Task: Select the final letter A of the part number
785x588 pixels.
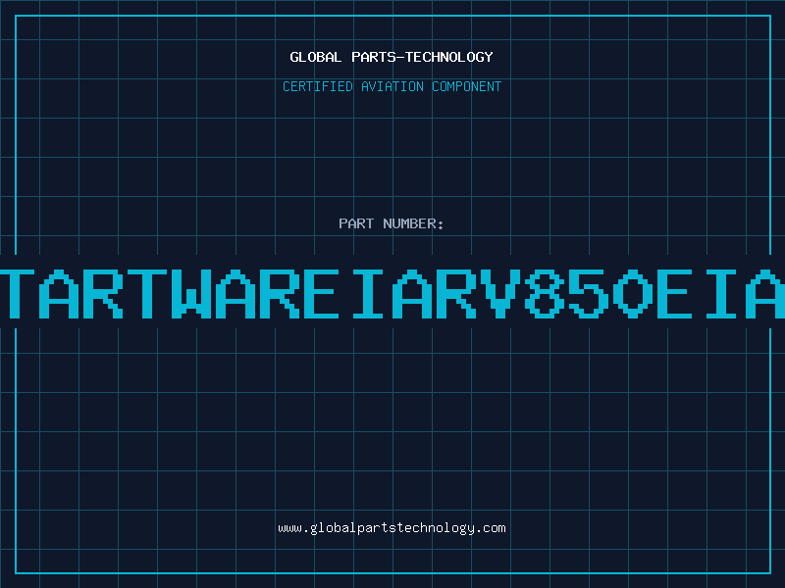Action: coord(765,294)
